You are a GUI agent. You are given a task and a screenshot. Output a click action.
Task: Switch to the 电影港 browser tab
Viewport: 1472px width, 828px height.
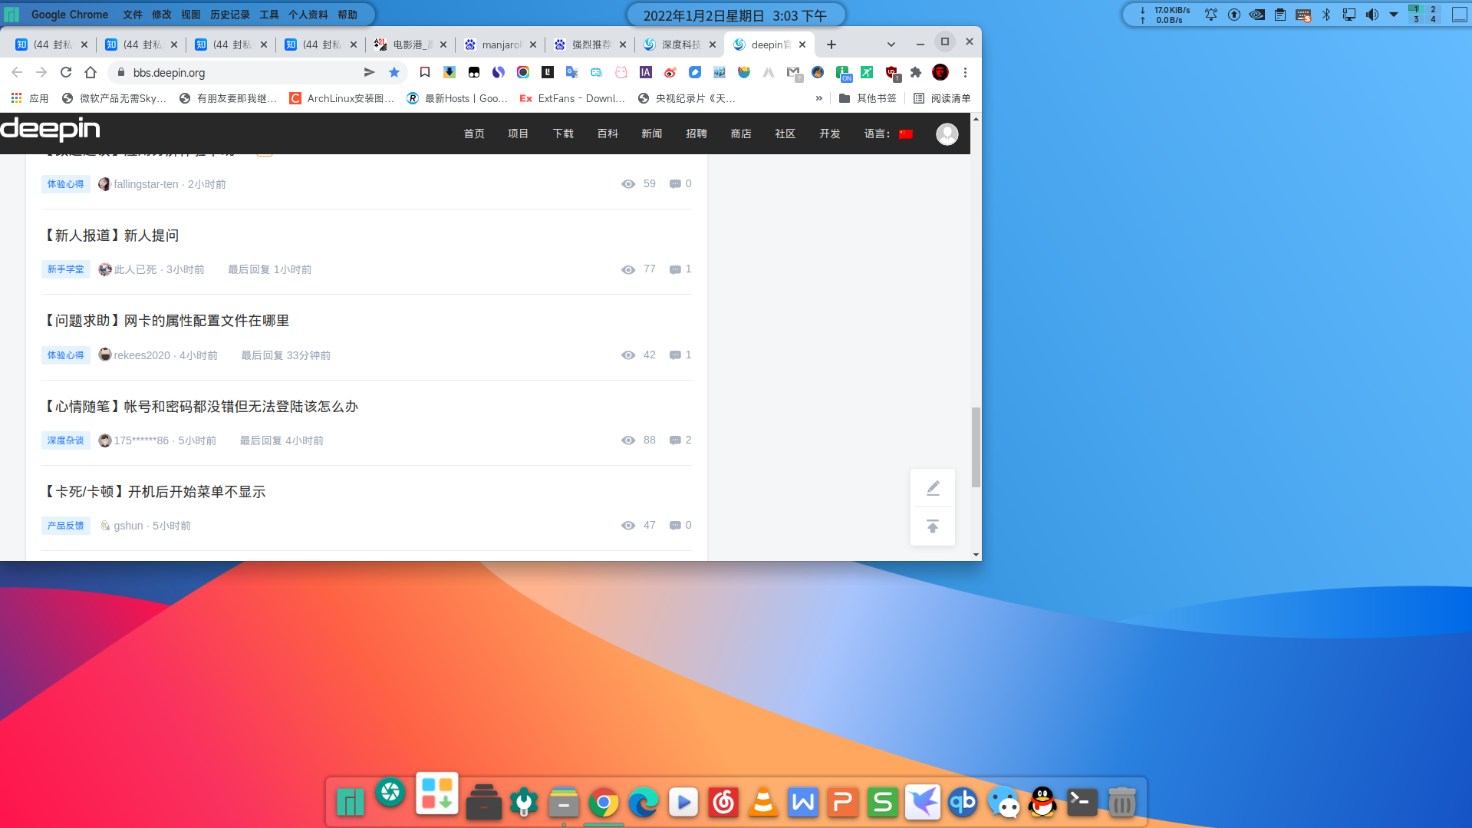click(x=411, y=45)
